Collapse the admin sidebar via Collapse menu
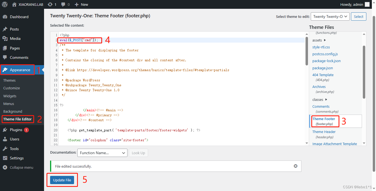The image size is (376, 191). [x=21, y=167]
